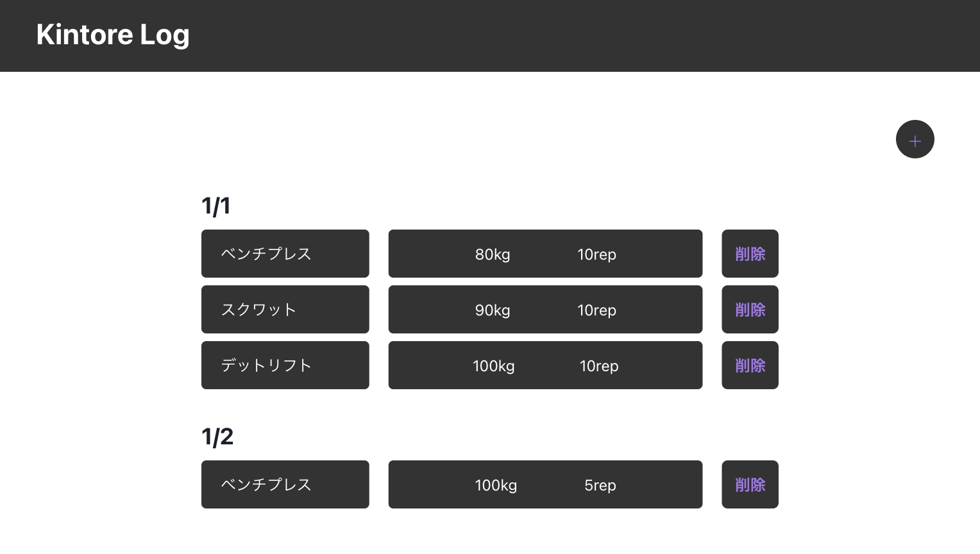Open the add record dialog via circular button
980x554 pixels.
pos(915,139)
